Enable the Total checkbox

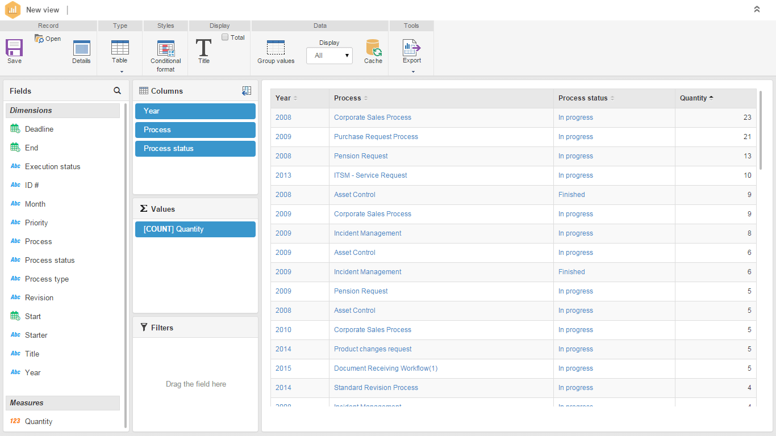click(x=225, y=37)
